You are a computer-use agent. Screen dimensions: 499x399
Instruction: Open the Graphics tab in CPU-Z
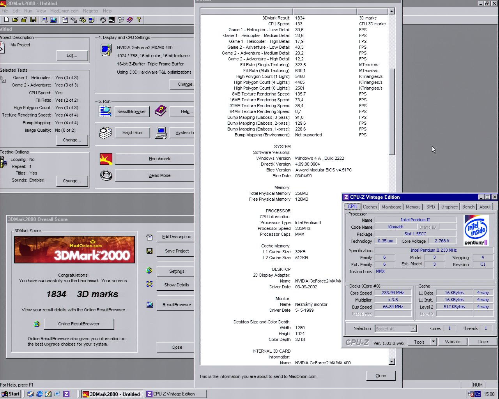pyautogui.click(x=449, y=207)
